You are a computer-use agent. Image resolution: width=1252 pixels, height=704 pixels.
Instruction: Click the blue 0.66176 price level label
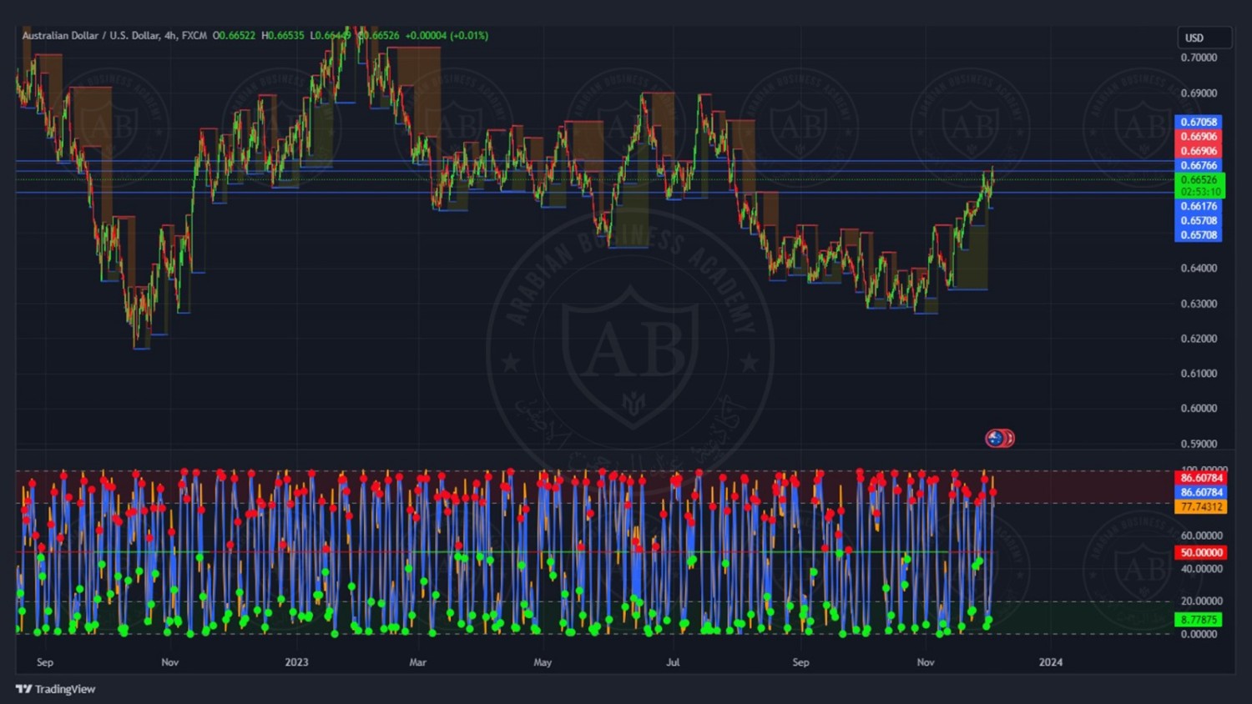point(1198,206)
